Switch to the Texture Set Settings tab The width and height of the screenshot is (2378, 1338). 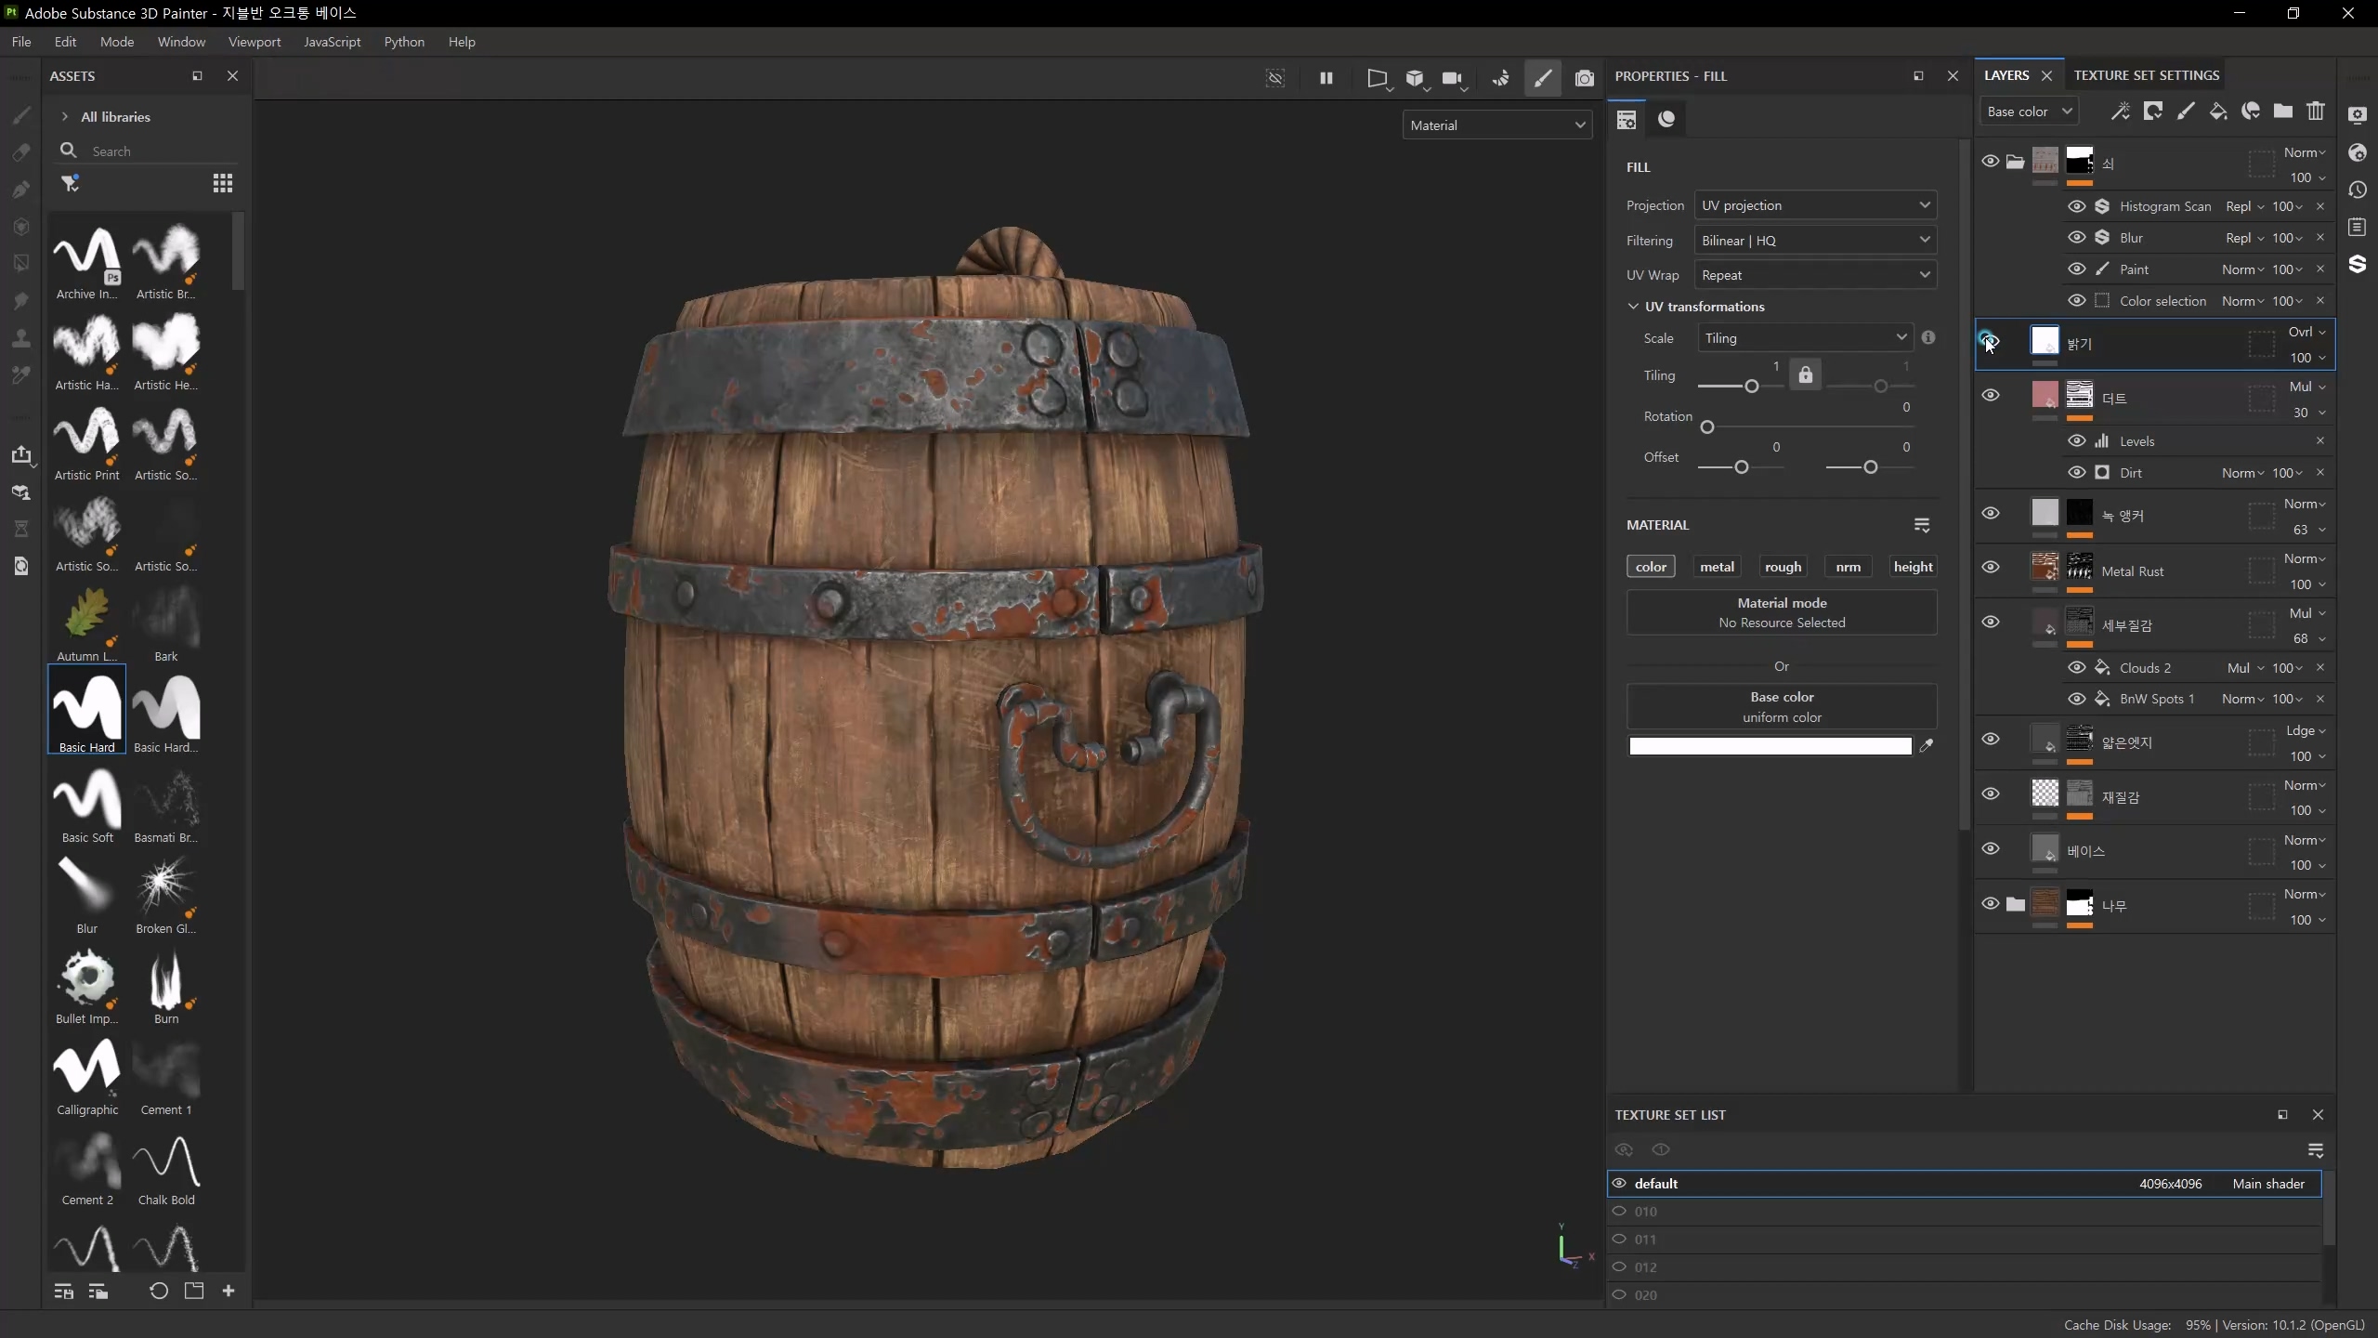pyautogui.click(x=2146, y=75)
